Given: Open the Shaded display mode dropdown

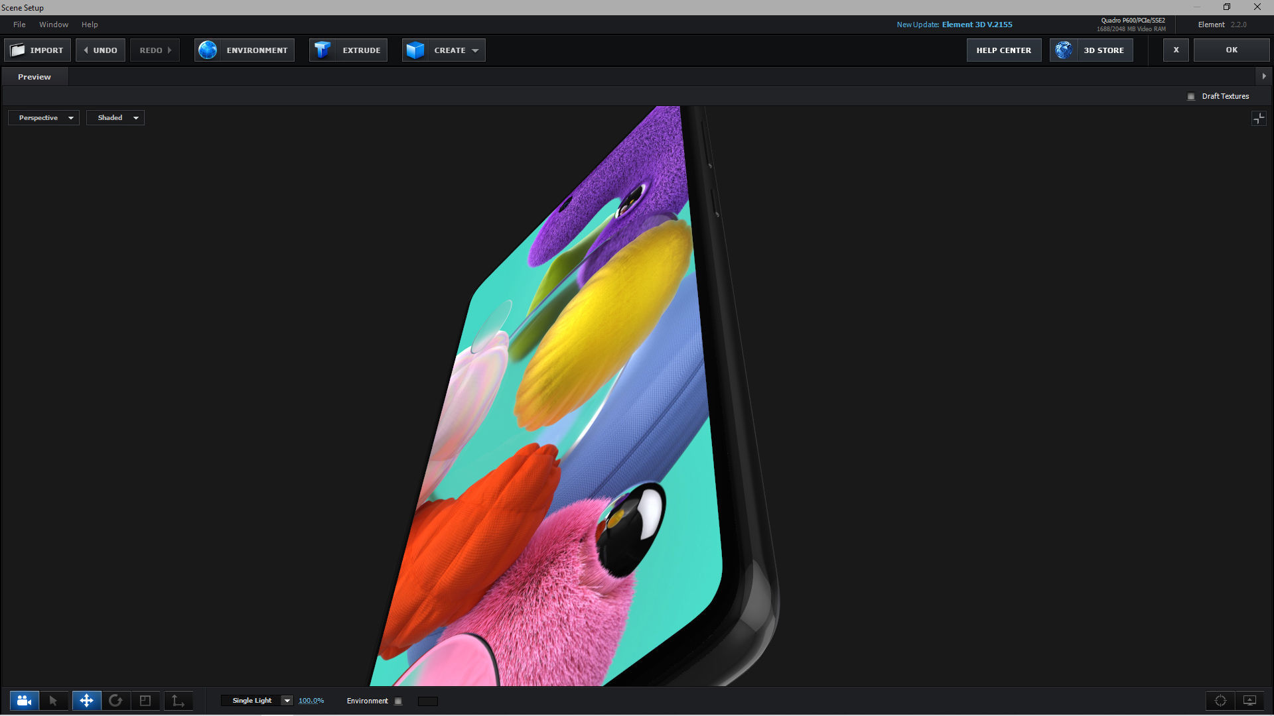Looking at the screenshot, I should (115, 118).
